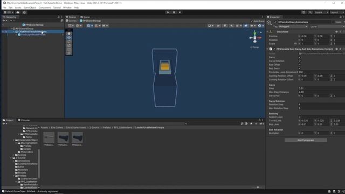Viewport: 345px width, 194px height.
Task: Toggle the Bob Sway checkbox
Action: pos(300,68)
